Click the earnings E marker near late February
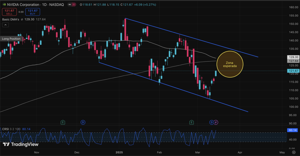 tap(192, 122)
